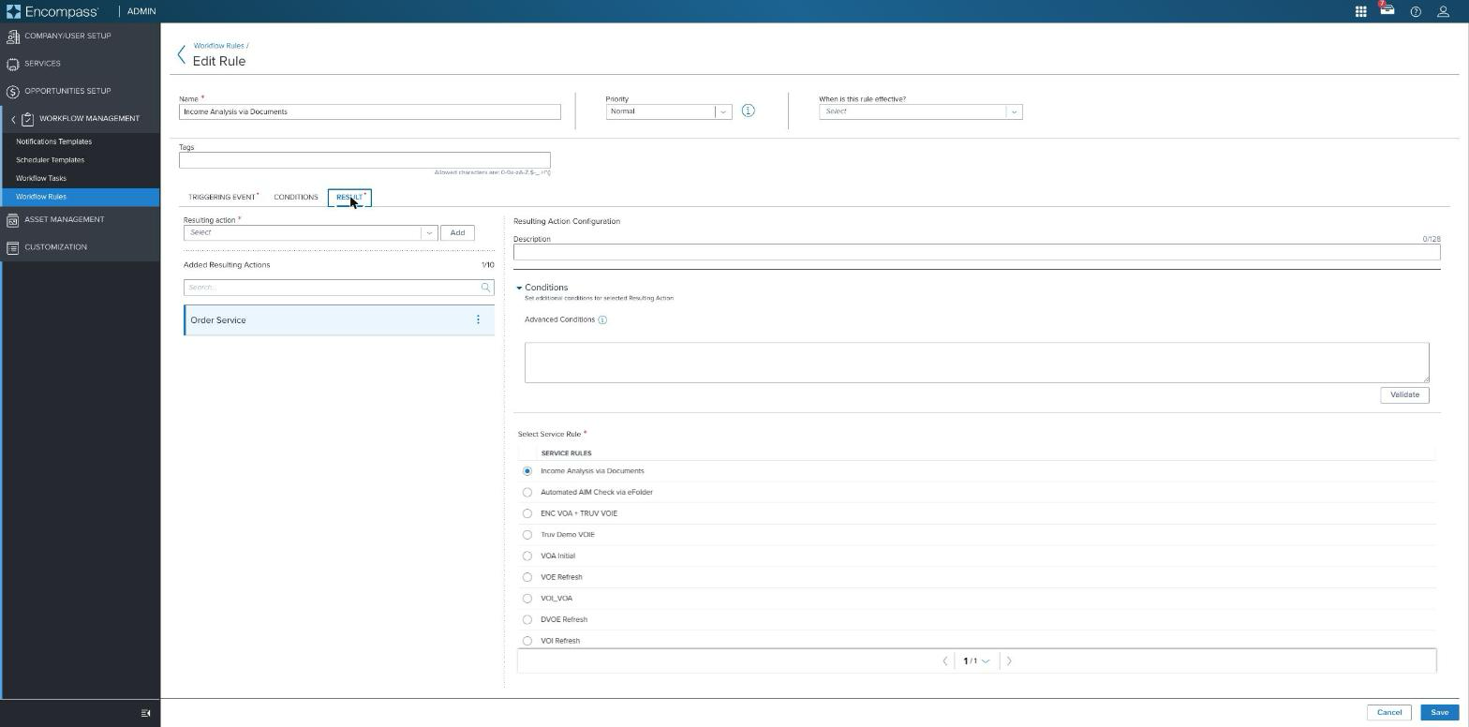The width and height of the screenshot is (1469, 727).
Task: Open the apps grid icon in the header
Action: [x=1360, y=11]
